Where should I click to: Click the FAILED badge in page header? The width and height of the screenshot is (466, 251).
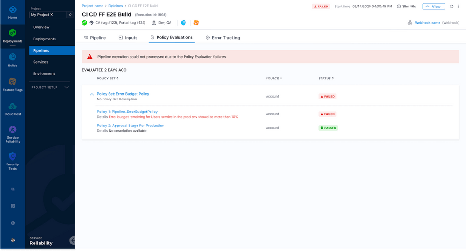[x=321, y=7]
